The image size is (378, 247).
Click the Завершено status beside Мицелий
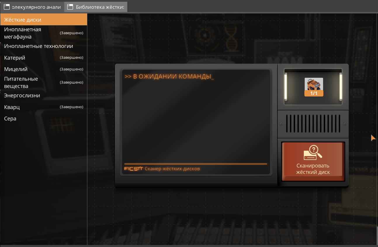pos(72,69)
